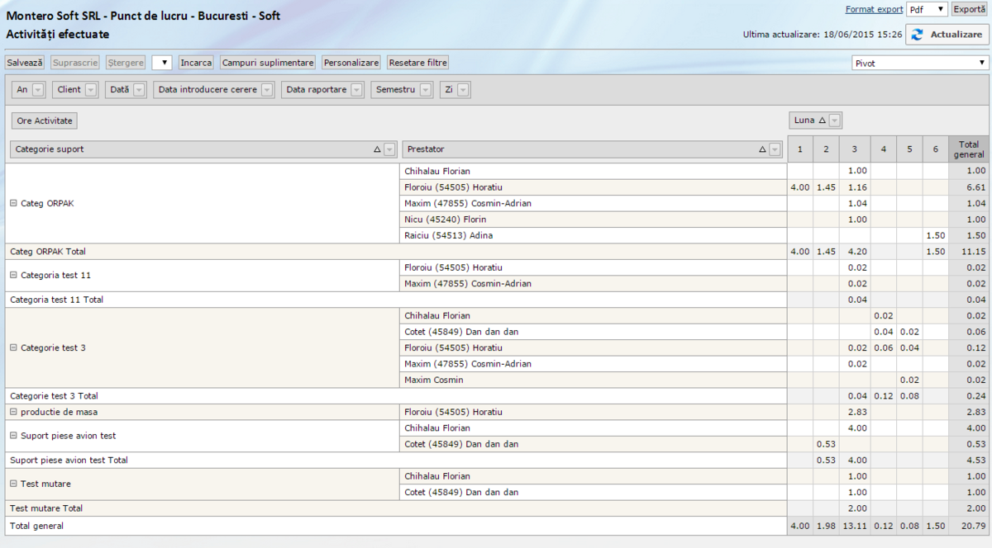Collapse the Categ ORPAK group
The width and height of the screenshot is (992, 548).
click(x=13, y=203)
